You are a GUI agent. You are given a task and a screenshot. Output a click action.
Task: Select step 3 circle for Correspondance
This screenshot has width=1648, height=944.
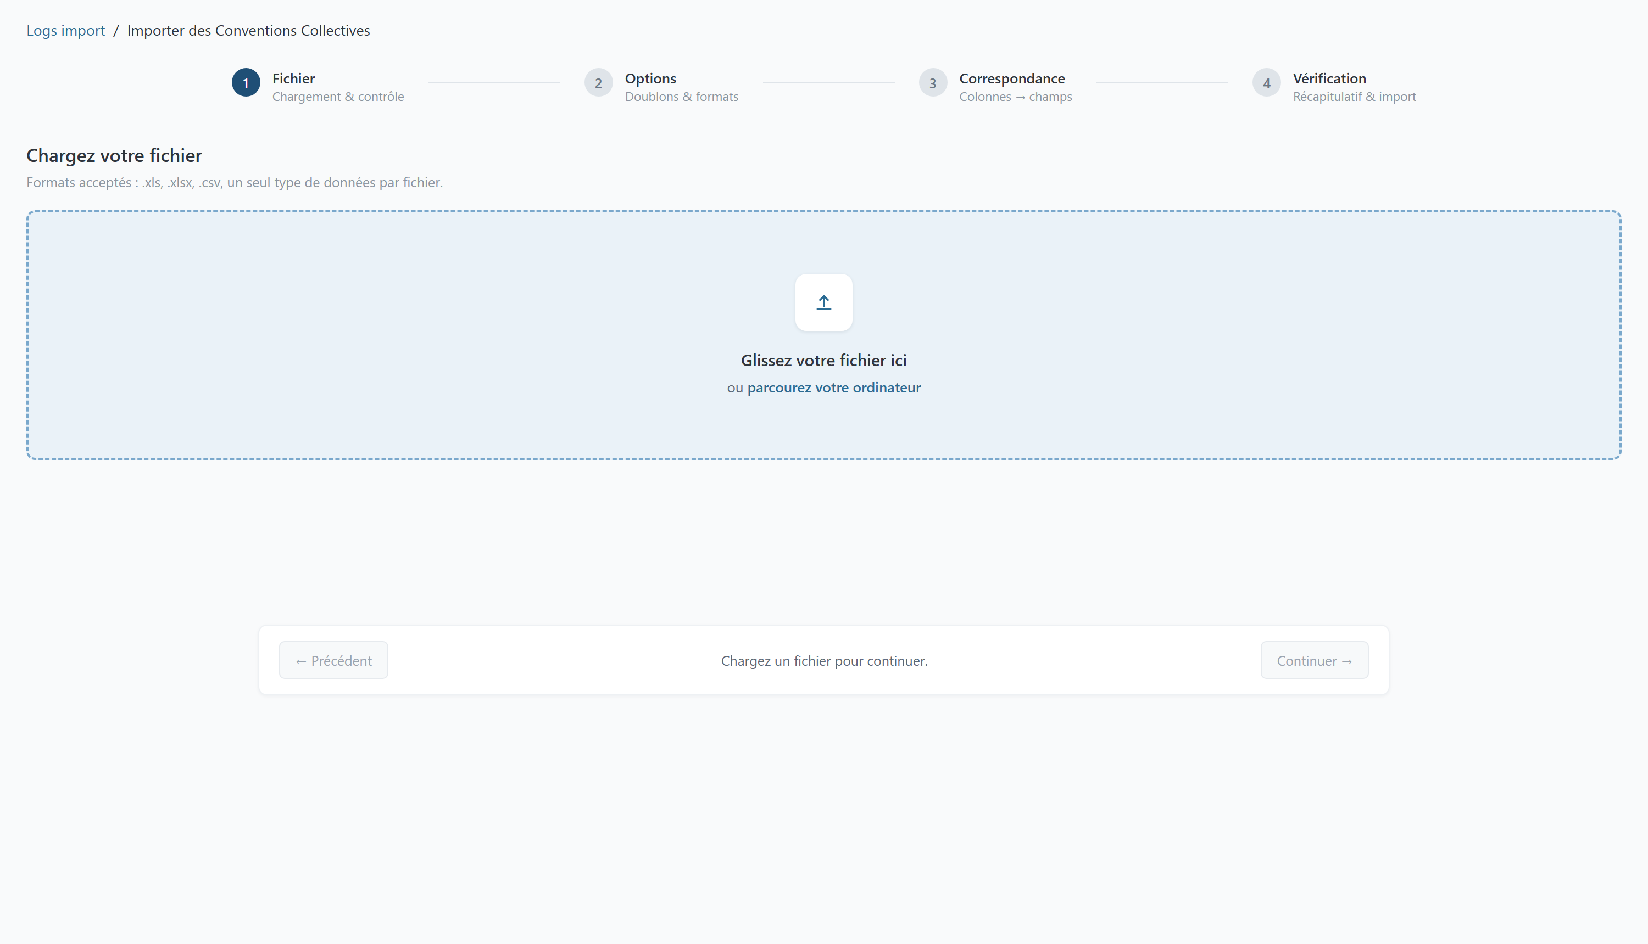(x=932, y=83)
